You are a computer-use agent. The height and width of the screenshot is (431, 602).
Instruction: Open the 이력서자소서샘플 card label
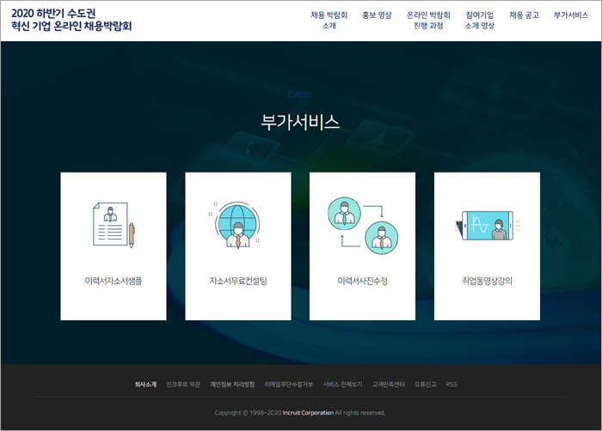[114, 281]
